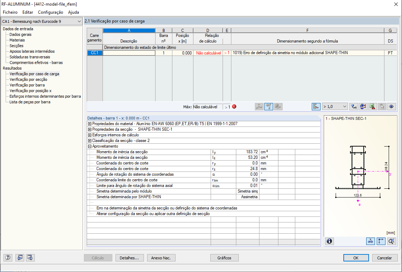Expand Classificação da secção - classe 2
Screen dimensions: 402x272
point(90,141)
